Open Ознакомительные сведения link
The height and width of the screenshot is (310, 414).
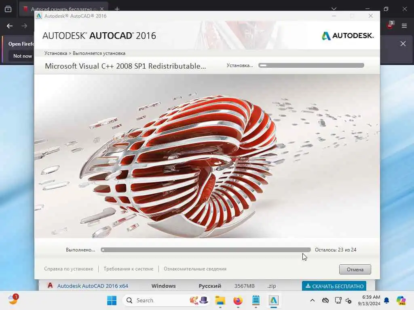pyautogui.click(x=195, y=269)
